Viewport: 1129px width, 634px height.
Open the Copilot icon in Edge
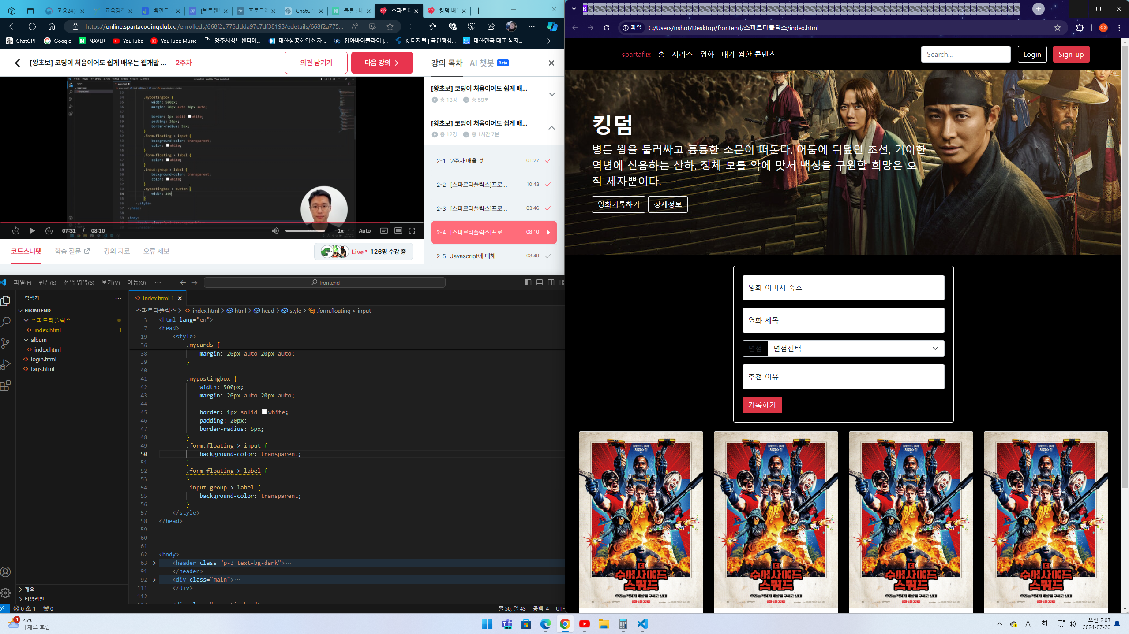point(552,26)
